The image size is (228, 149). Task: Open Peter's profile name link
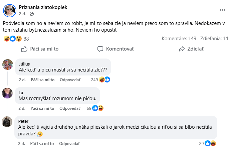(23, 121)
